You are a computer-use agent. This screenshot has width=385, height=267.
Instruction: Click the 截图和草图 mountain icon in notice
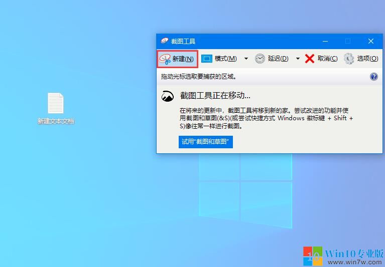click(x=168, y=96)
